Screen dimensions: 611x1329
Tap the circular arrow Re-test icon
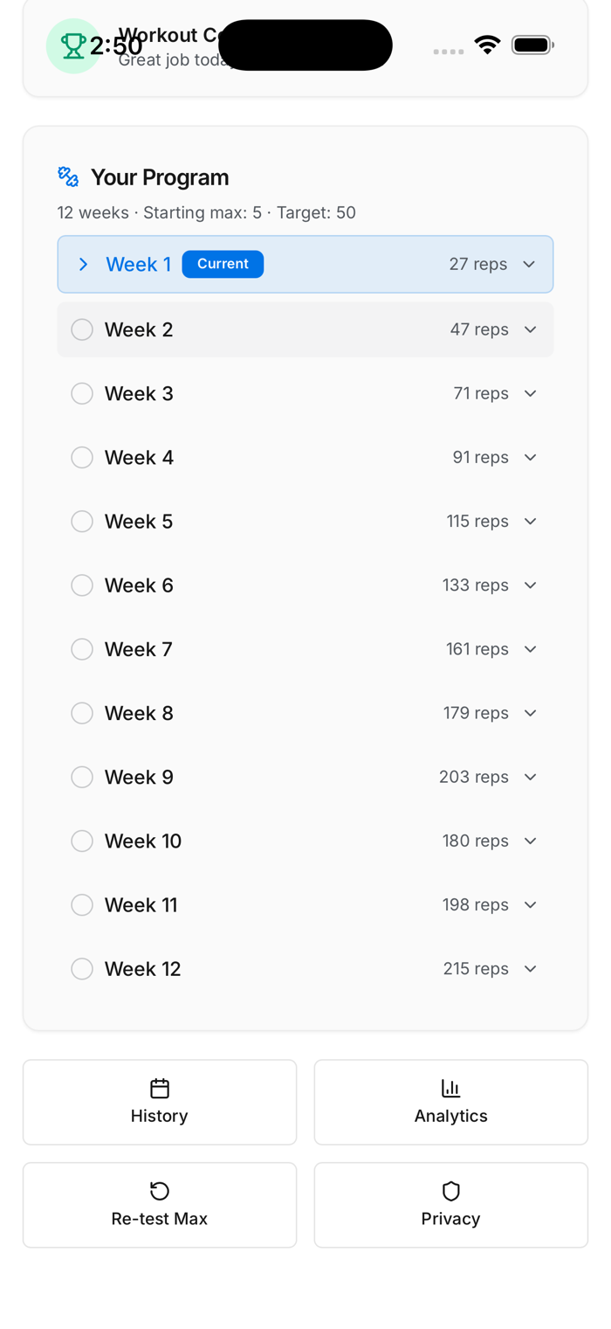160,1190
